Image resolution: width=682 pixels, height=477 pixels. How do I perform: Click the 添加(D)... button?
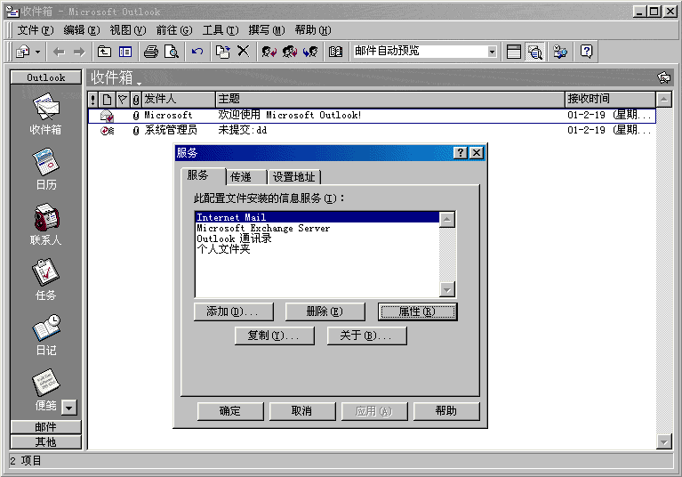[234, 311]
